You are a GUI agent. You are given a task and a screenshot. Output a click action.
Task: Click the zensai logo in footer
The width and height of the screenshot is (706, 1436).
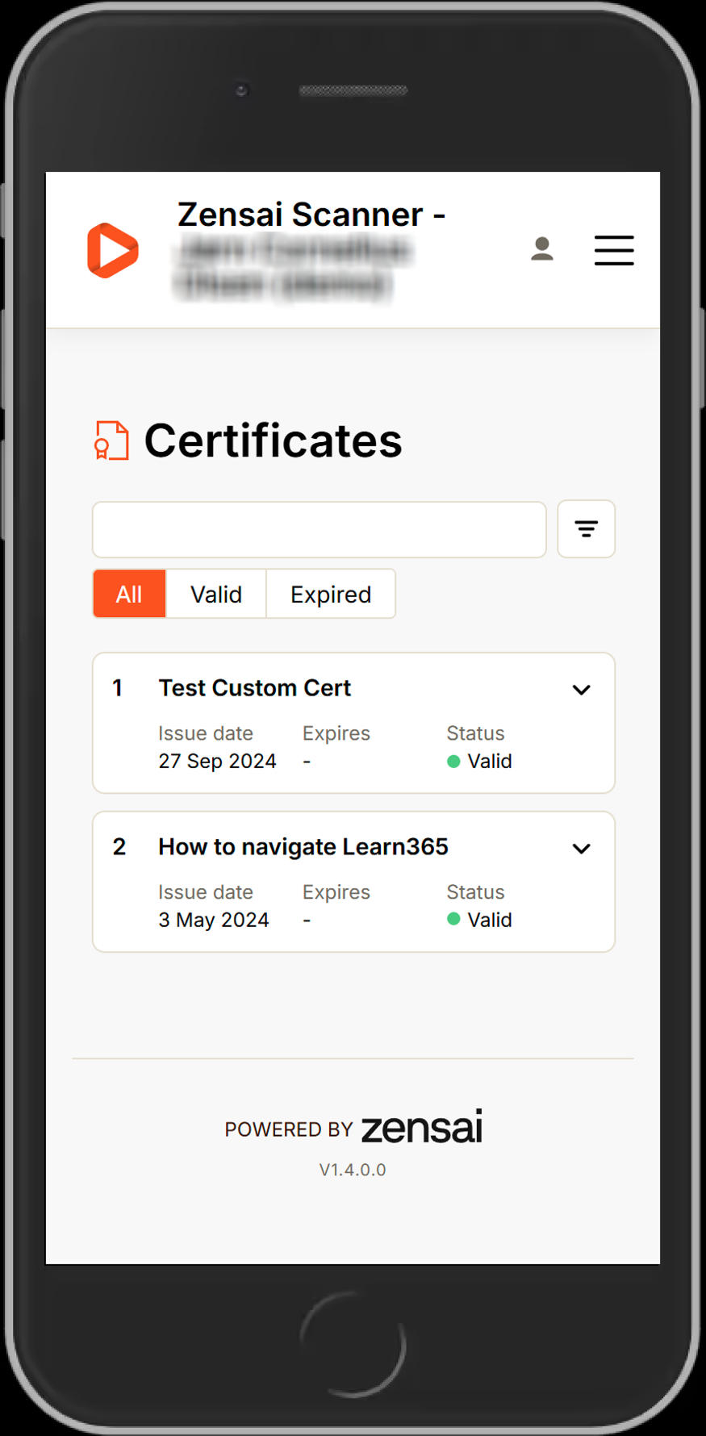(x=422, y=1126)
